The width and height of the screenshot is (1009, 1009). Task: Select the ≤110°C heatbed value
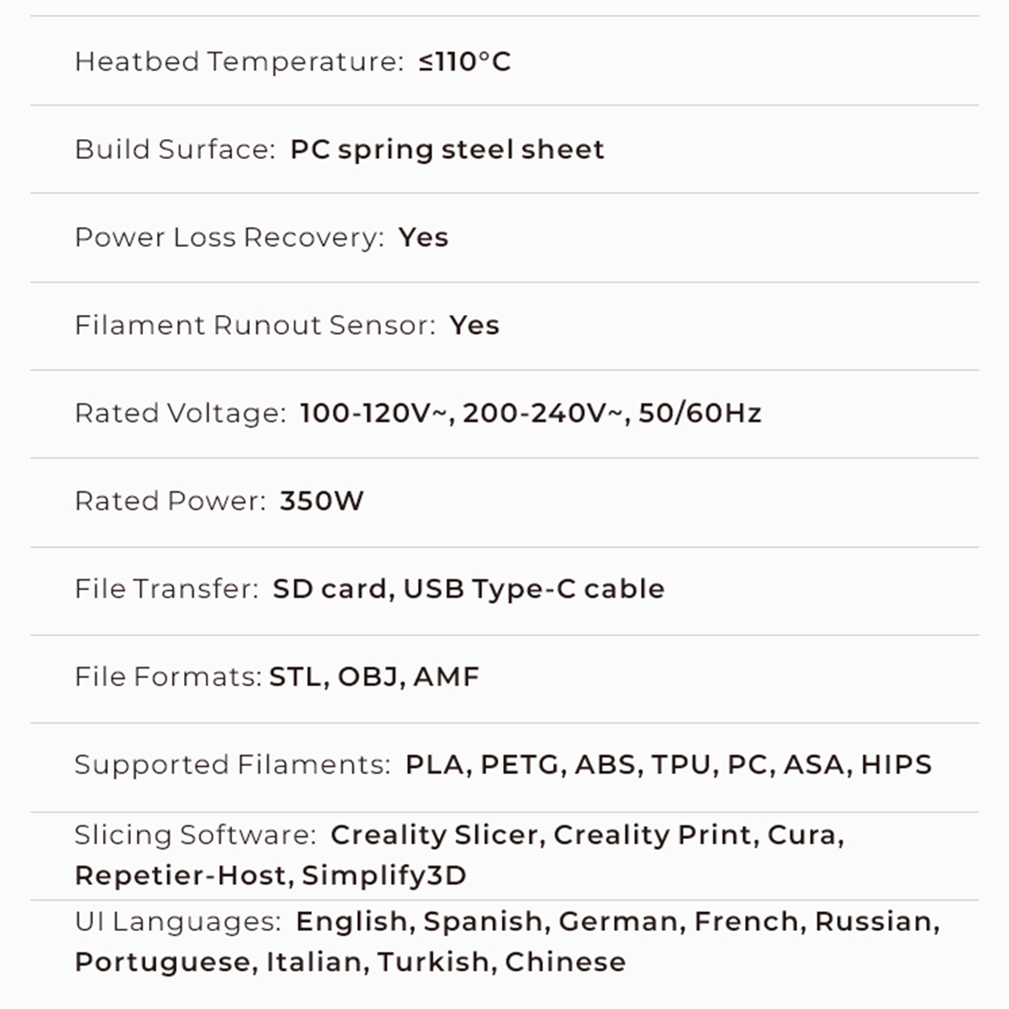465,61
